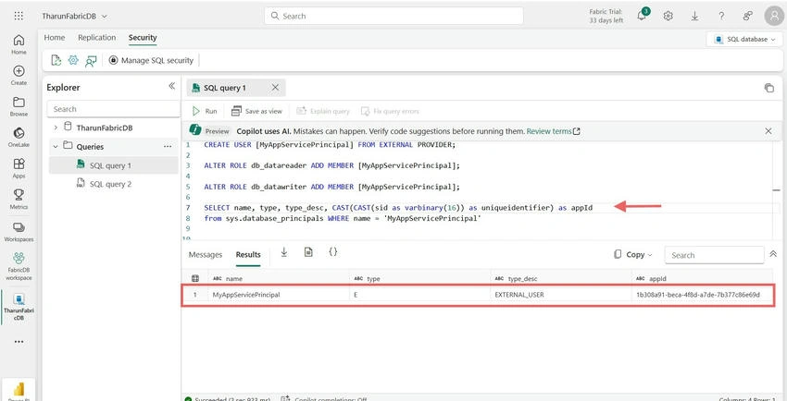Collapse the Explorer pane

tap(171, 86)
